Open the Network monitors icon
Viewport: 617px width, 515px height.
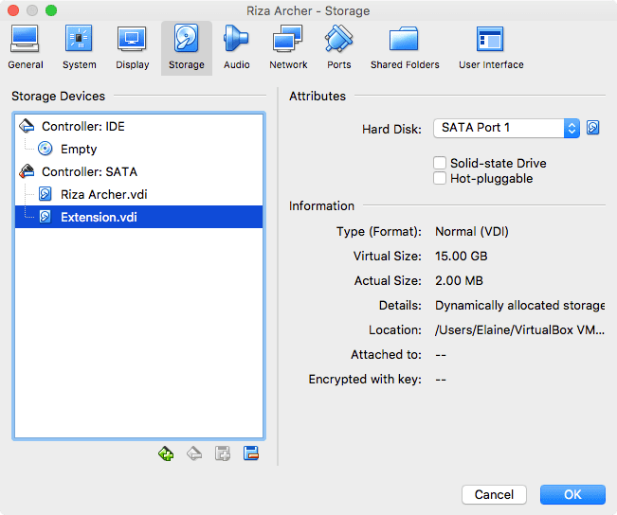click(288, 38)
